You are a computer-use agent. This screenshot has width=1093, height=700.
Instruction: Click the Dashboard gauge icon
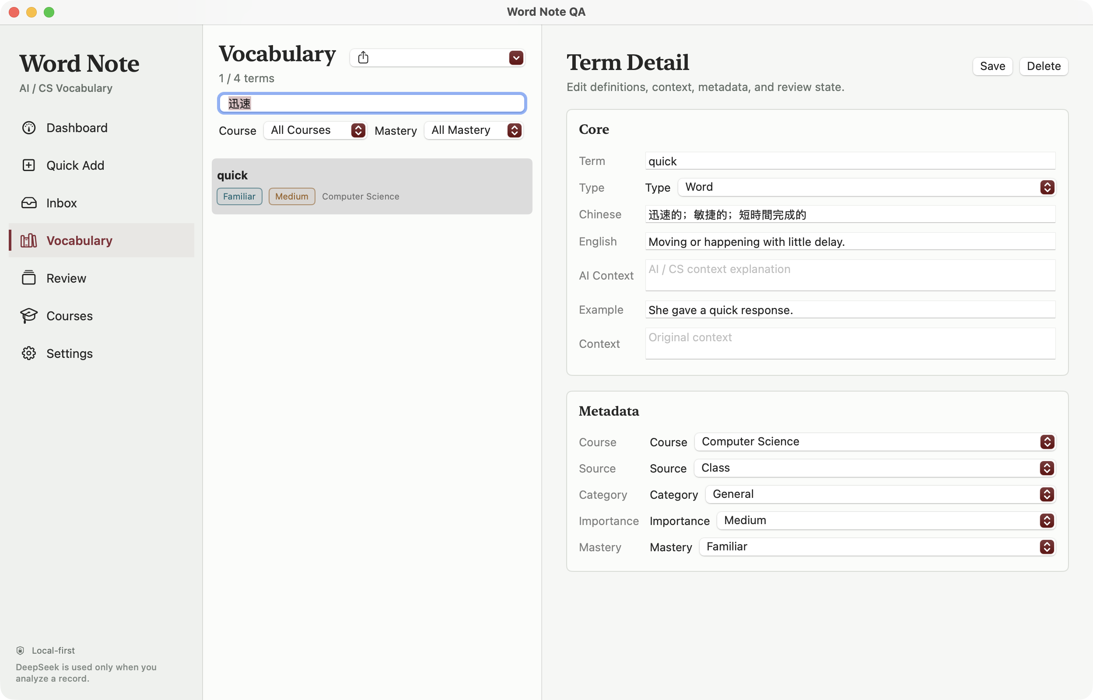point(28,128)
